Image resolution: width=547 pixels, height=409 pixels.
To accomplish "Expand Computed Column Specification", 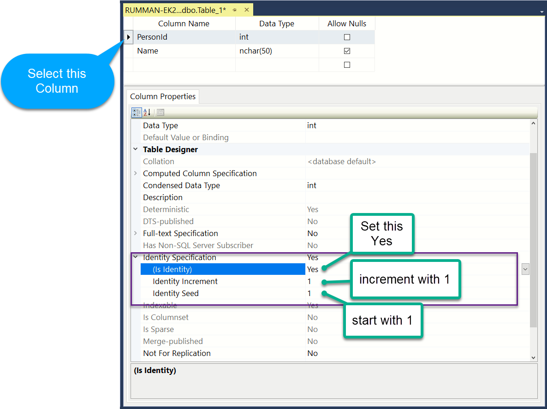I will click(136, 173).
